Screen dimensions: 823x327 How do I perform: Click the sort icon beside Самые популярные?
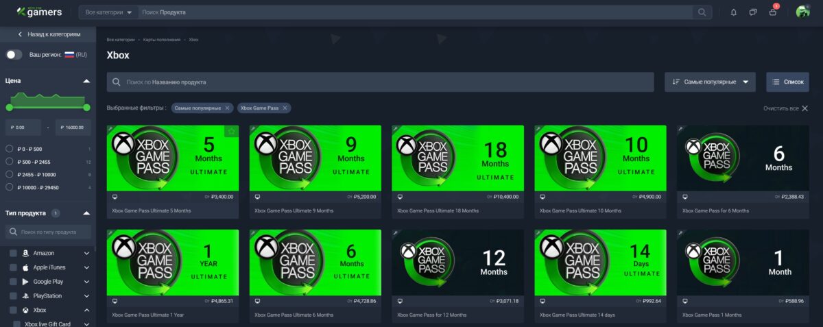(x=676, y=82)
